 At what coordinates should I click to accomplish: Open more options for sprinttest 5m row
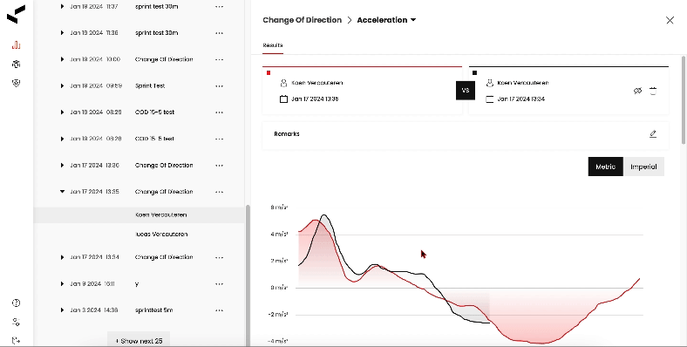point(219,310)
